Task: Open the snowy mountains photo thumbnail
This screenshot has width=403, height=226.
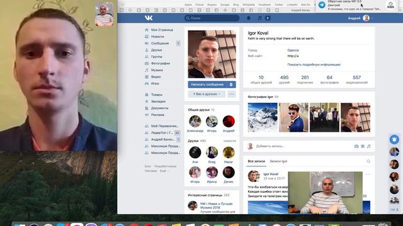Action: (x=263, y=117)
